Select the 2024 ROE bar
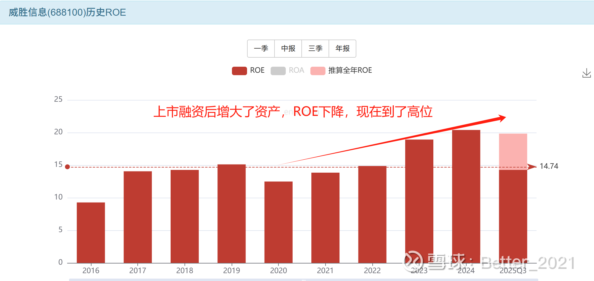This screenshot has height=281, width=594. coord(466,196)
